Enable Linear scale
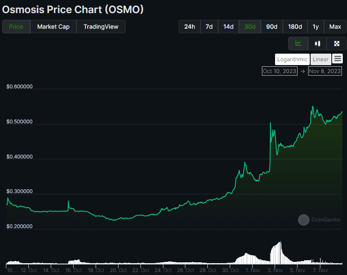This screenshot has width=347, height=275. (x=321, y=60)
